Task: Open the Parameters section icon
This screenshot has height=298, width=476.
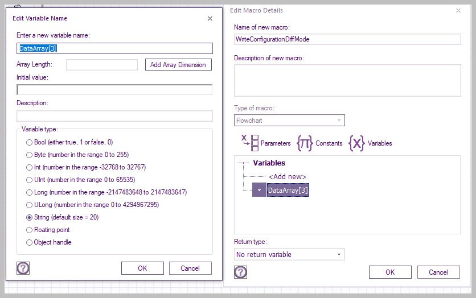Action: point(251,143)
